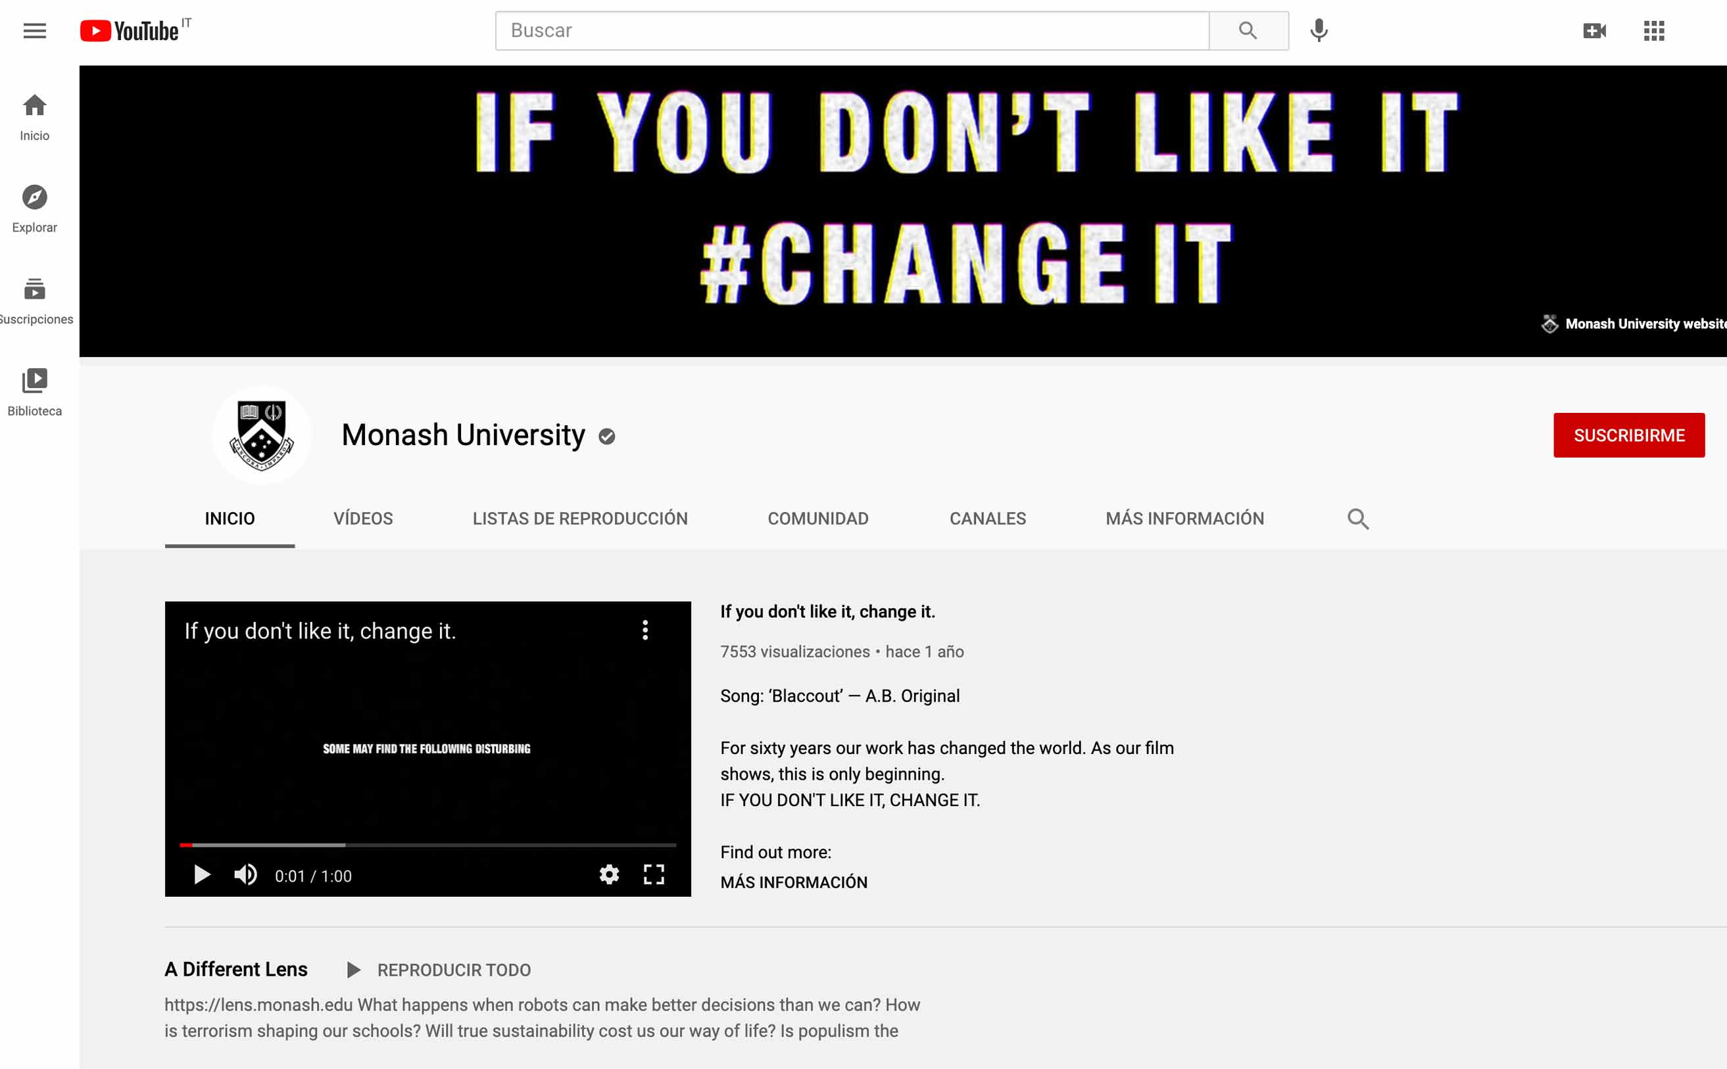Open the COMUNIDAD tab
The width and height of the screenshot is (1727, 1069).
[818, 518]
